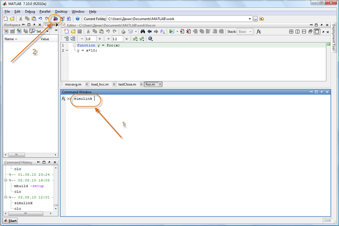Open the Window menu
339x226 pixels.
click(x=78, y=11)
